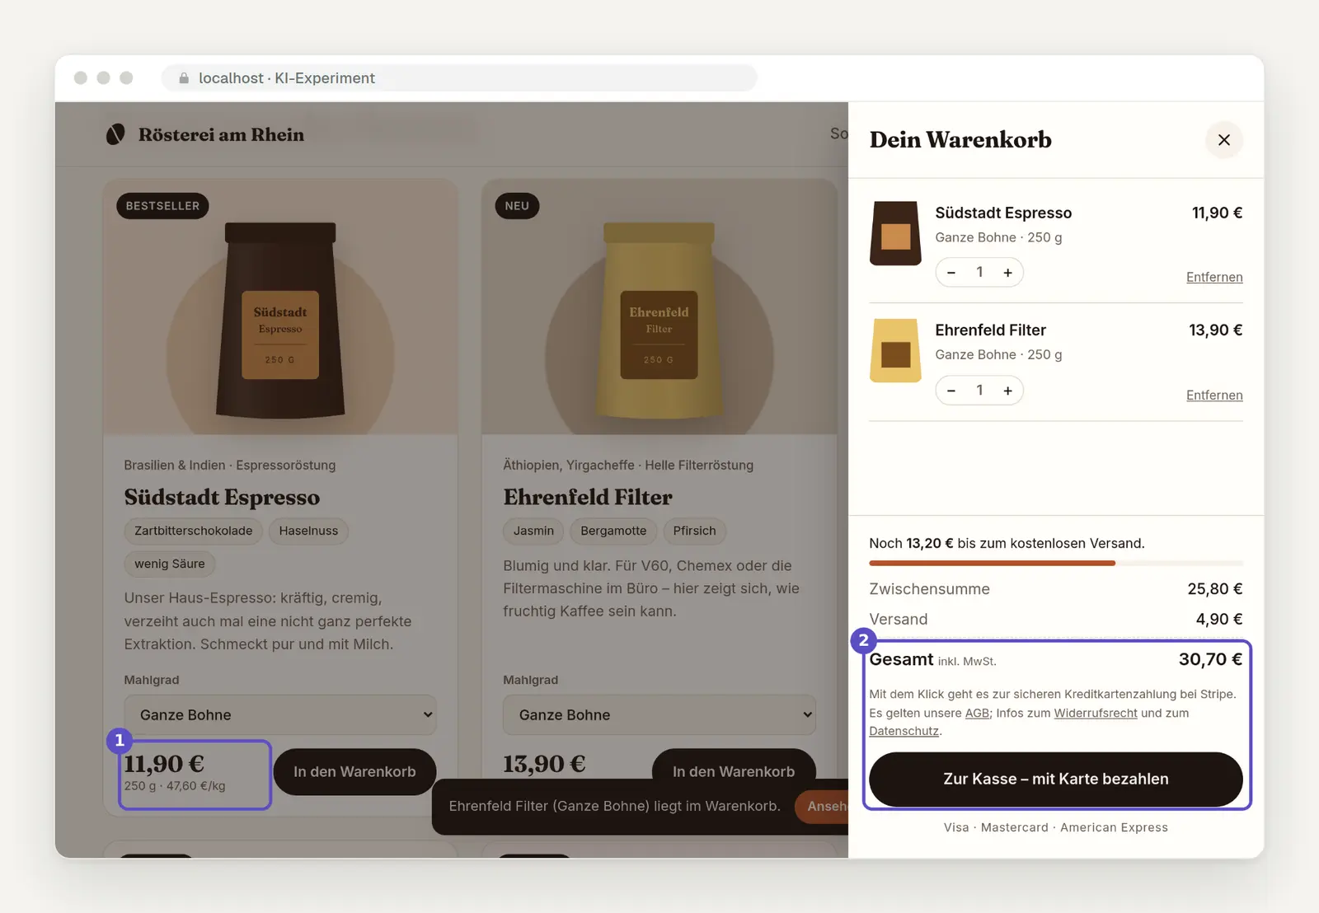Select the Jasmin flavor tag

533,531
